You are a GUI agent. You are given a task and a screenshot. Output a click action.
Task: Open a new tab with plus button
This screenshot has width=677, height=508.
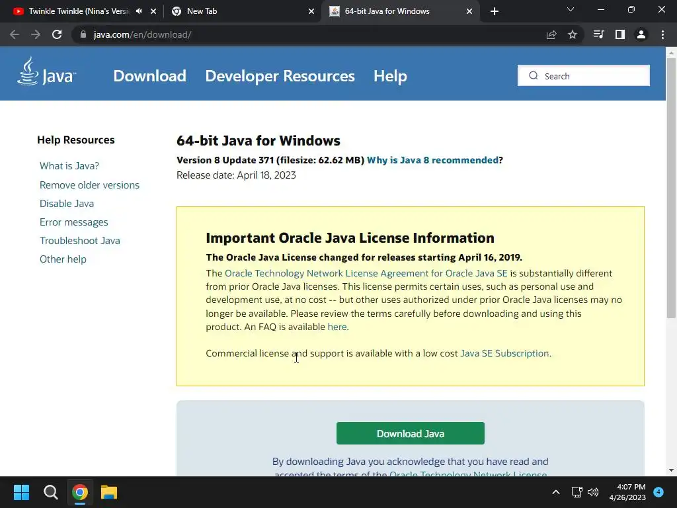[x=495, y=11]
